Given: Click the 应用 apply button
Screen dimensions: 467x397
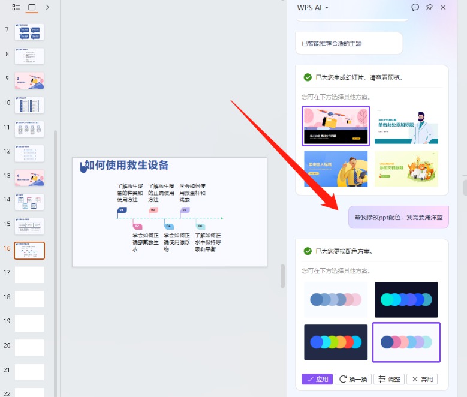Looking at the screenshot, I should (x=317, y=379).
